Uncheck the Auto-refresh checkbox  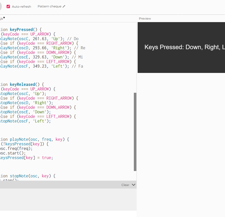click(x=8, y=7)
